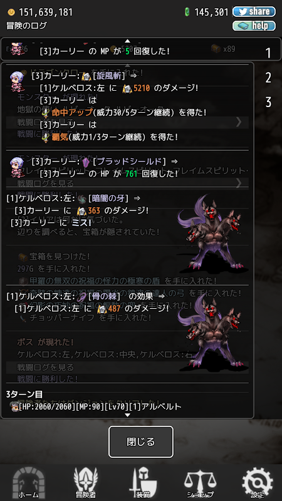
Task: Jump to turn 1 in log
Action: [268, 53]
